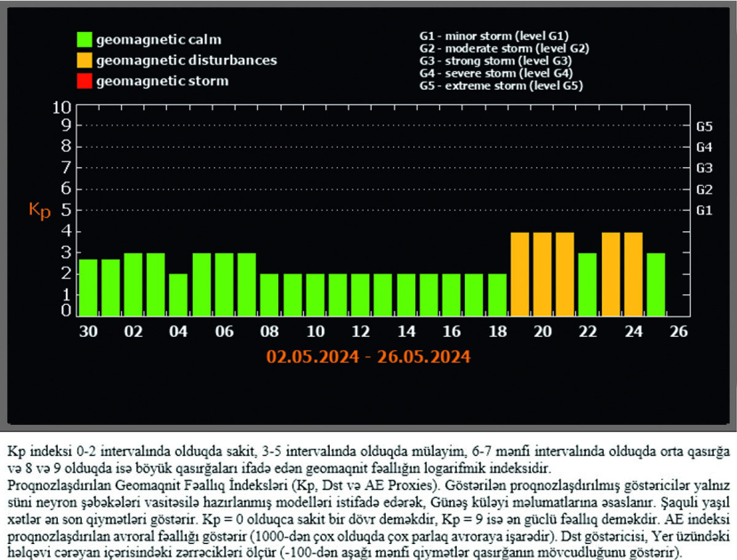Click the short green bar above date 04
This screenshot has height=560, width=737.
[x=178, y=295]
